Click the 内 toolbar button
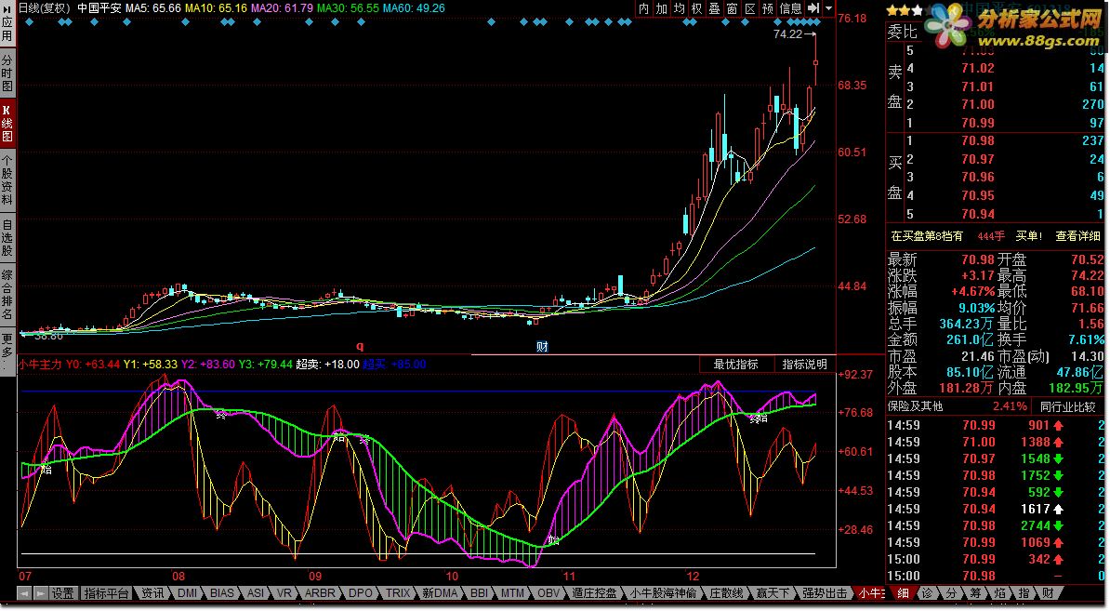 tap(643, 8)
